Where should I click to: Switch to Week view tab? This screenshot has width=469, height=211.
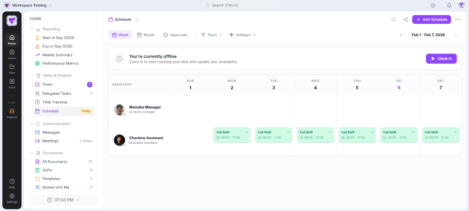[120, 35]
